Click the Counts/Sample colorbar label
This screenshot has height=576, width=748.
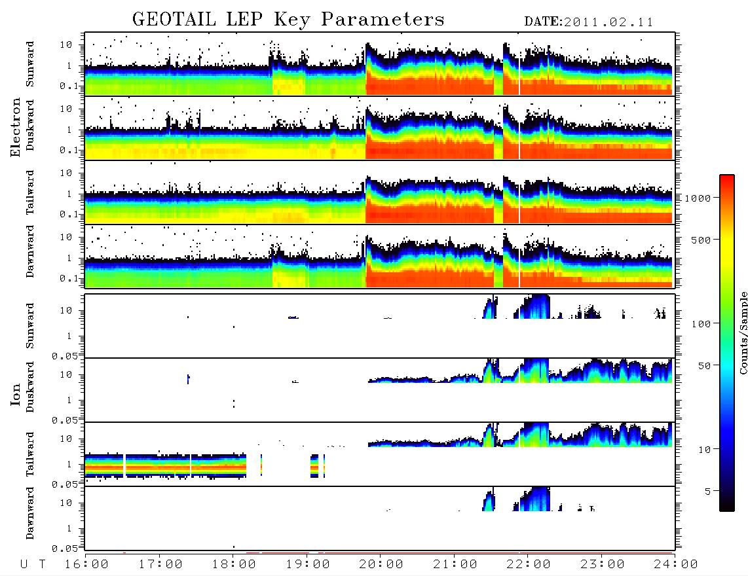tap(743, 333)
